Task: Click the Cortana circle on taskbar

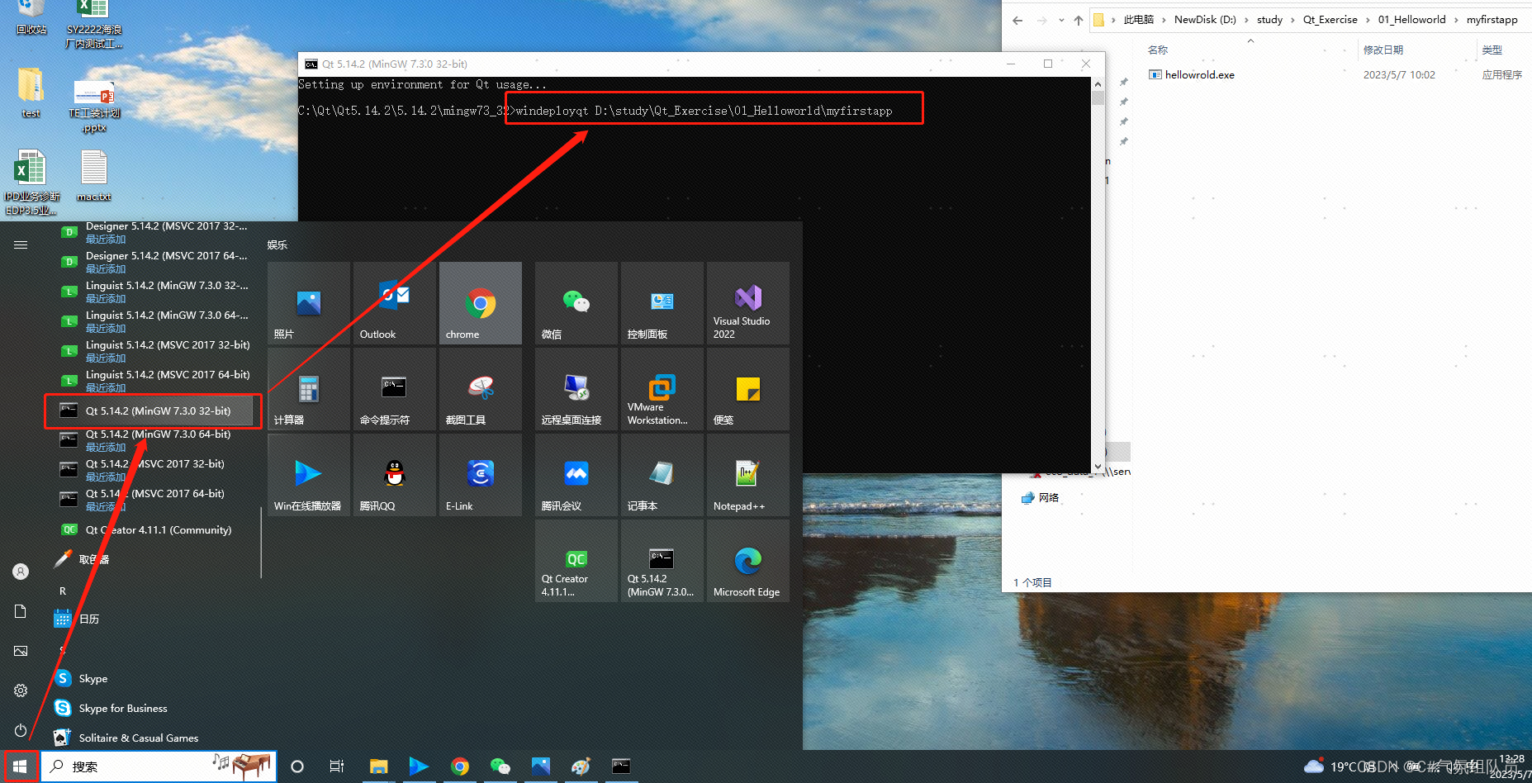Action: pos(297,766)
